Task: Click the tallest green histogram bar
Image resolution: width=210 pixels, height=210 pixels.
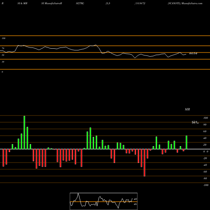Action: click(x=24, y=132)
